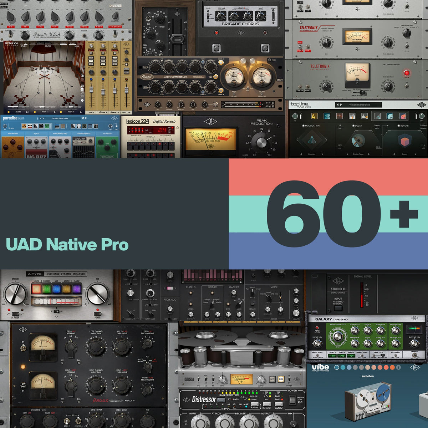The width and height of the screenshot is (428, 428).
Task: Toggle the DELAY on/off button in Topline
Action: pyautogui.click(x=353, y=126)
